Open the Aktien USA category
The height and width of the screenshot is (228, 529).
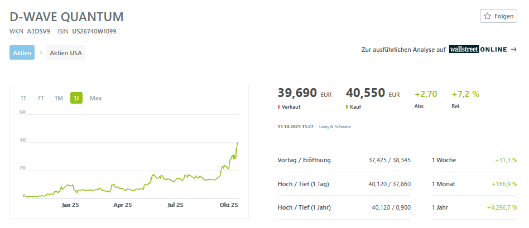(66, 53)
